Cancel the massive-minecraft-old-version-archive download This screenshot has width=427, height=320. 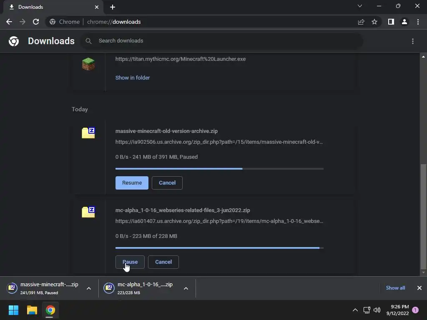click(x=167, y=183)
